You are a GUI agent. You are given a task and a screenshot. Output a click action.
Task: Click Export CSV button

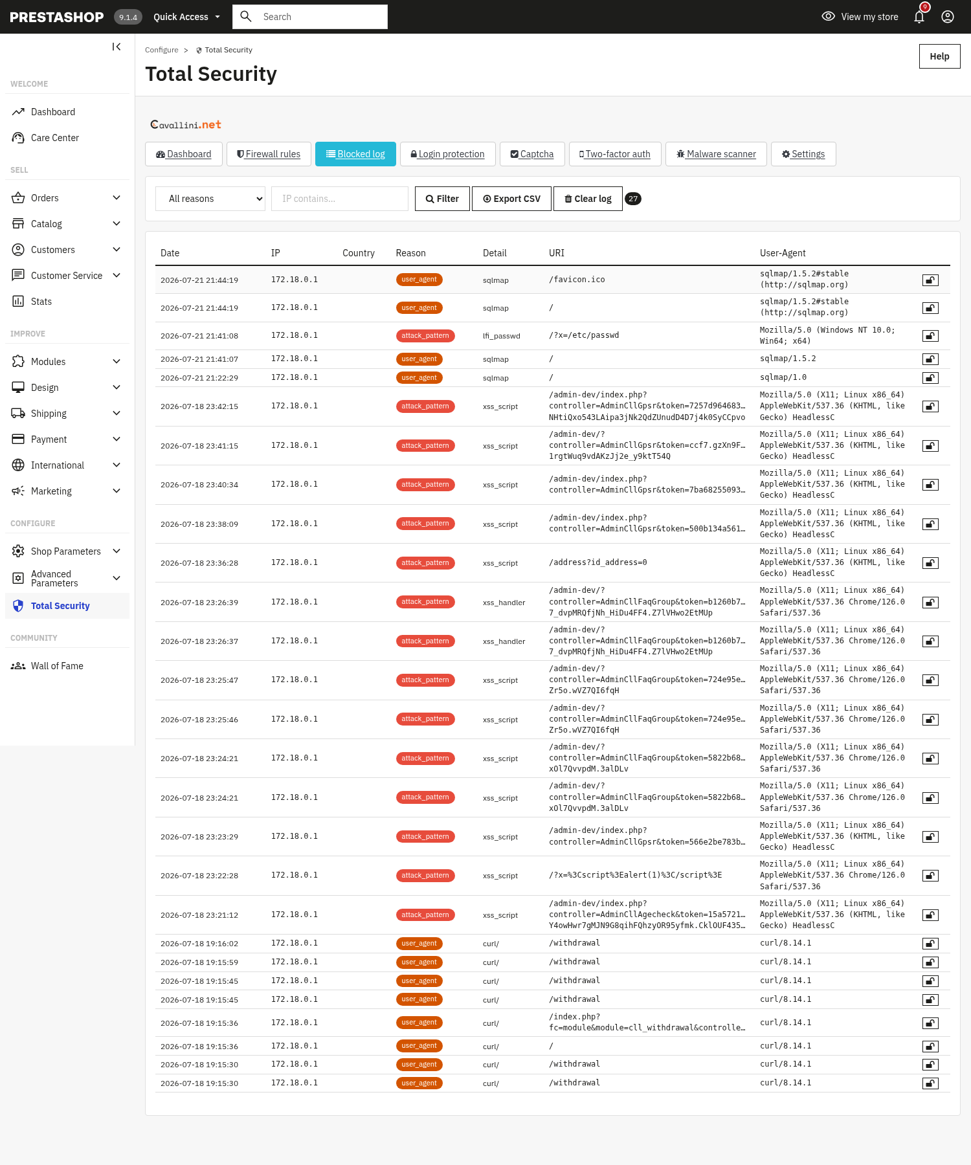point(511,199)
